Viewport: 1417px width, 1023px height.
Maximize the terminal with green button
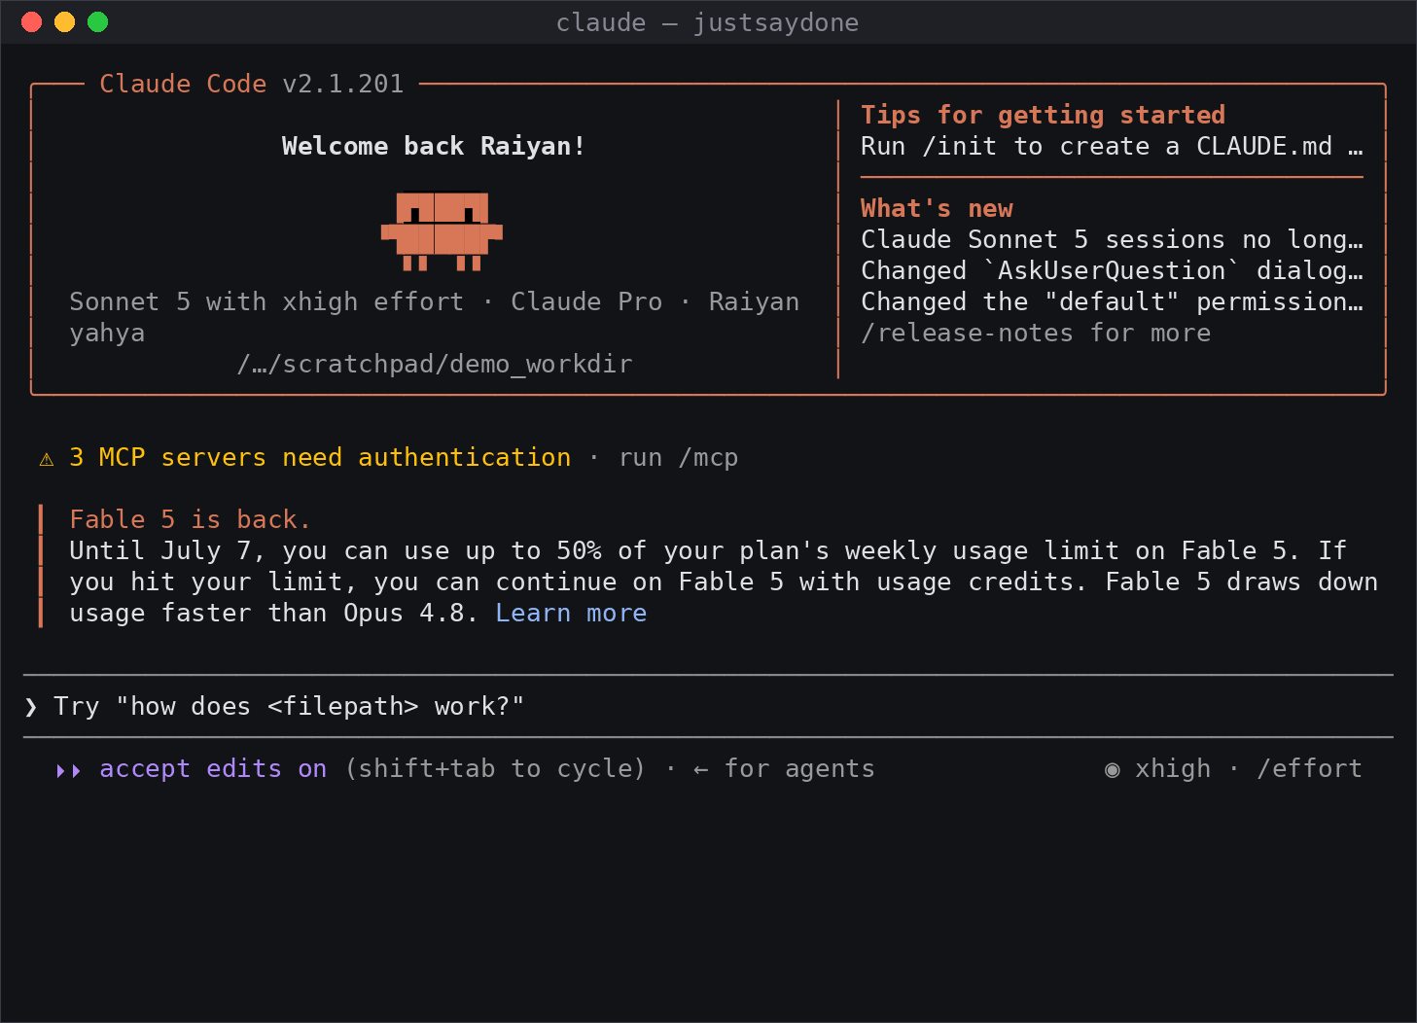(x=98, y=21)
